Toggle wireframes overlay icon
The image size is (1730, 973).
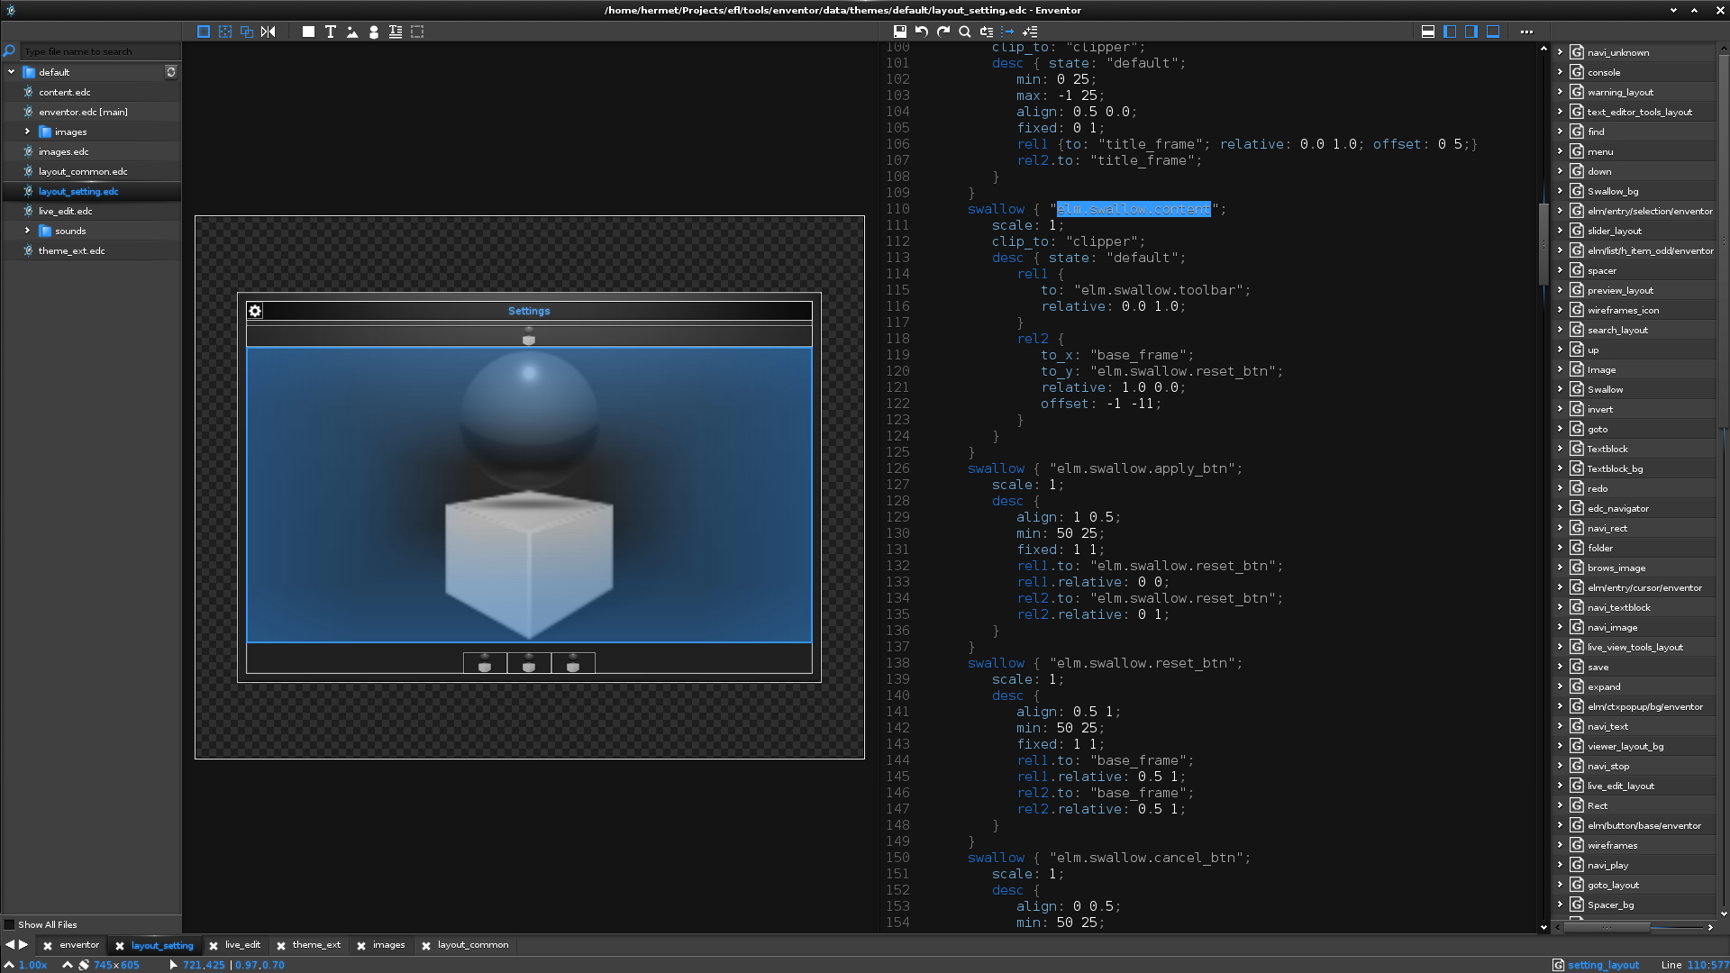coord(247,32)
